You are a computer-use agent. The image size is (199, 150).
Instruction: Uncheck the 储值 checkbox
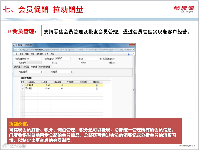tap(114, 63)
